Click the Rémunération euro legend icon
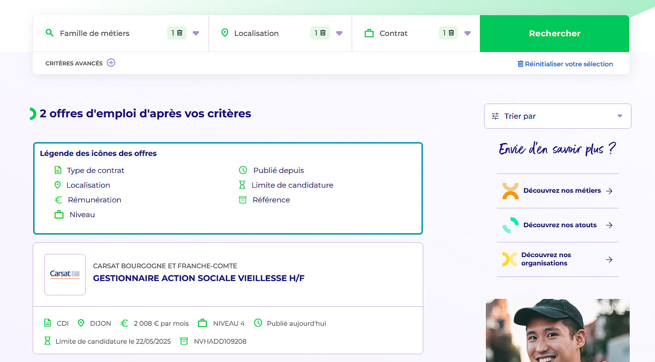This screenshot has width=655, height=362. (58, 200)
